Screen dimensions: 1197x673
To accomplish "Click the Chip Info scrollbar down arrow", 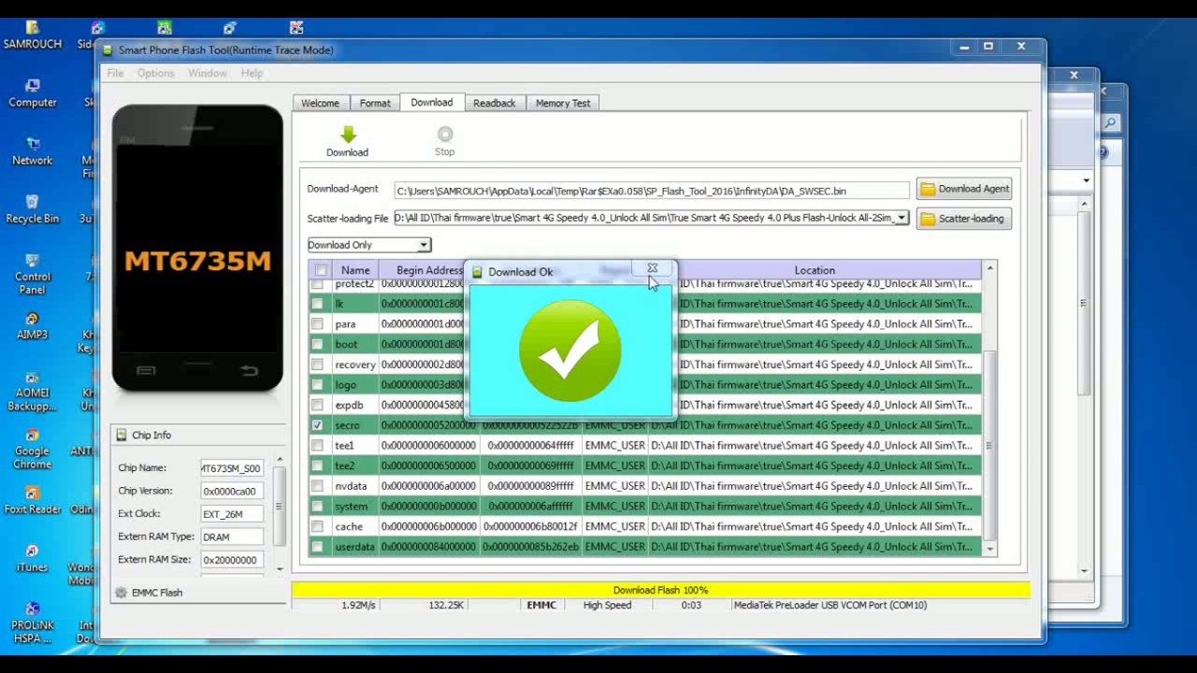I will (279, 567).
